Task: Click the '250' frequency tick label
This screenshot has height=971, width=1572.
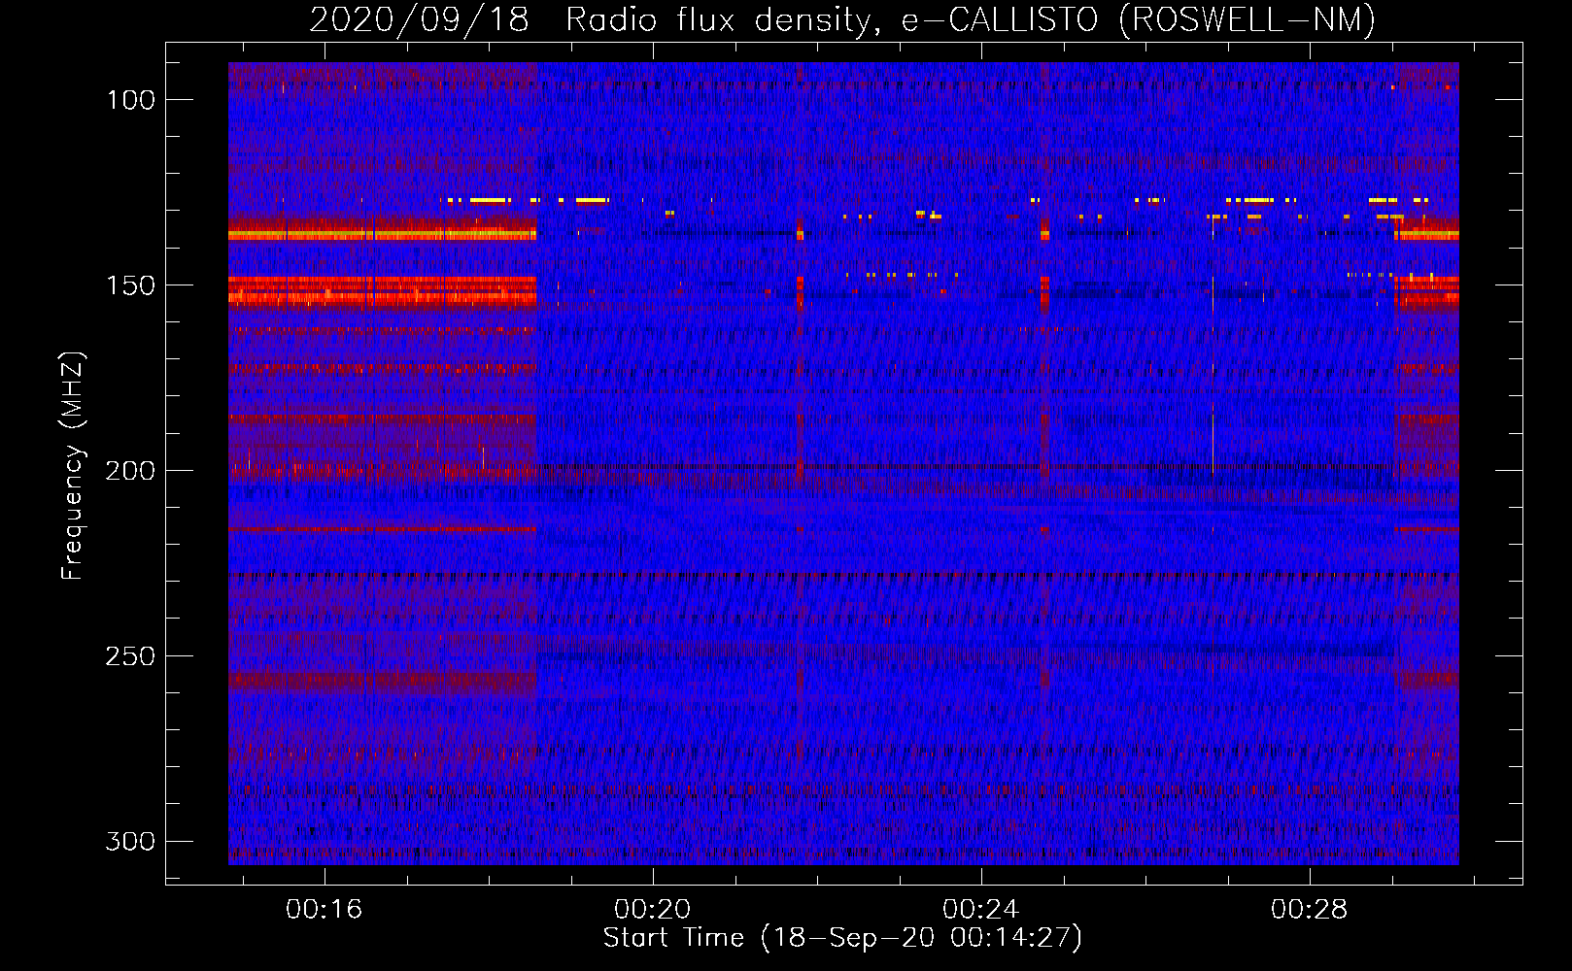Action: tap(130, 656)
